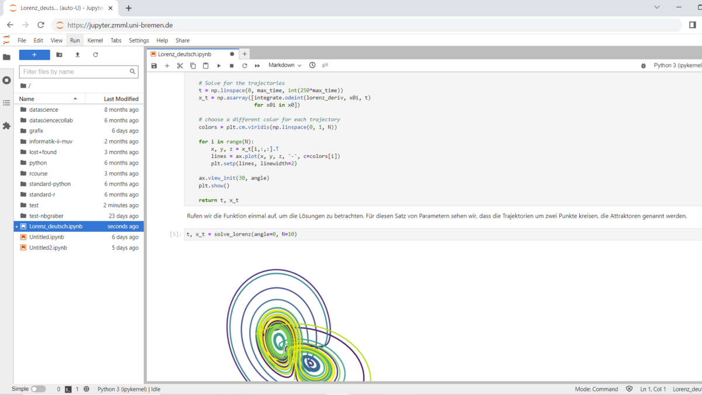Select the standard-python folder
This screenshot has width=702, height=395.
[79, 184]
